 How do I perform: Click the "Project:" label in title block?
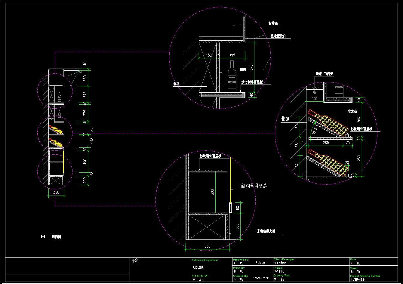278,267
